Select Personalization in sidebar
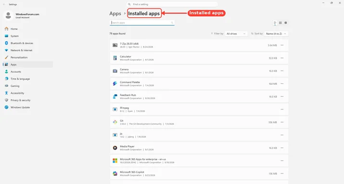This screenshot has width=344, height=184. tap(28, 57)
